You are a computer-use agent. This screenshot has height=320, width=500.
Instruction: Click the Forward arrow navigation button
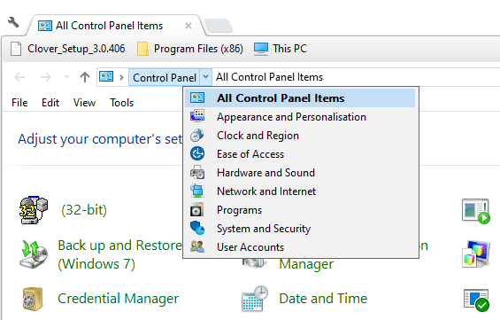[46, 77]
